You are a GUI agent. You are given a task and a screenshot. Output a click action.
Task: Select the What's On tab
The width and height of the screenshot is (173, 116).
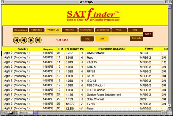pos(53,30)
